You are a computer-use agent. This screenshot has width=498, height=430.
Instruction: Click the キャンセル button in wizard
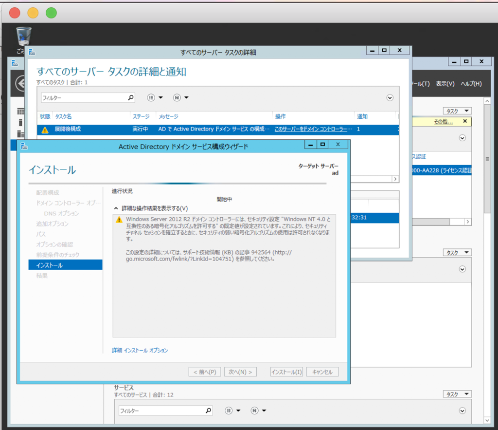click(322, 372)
